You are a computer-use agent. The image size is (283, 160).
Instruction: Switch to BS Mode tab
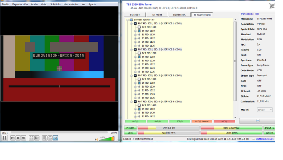[x=135, y=15]
